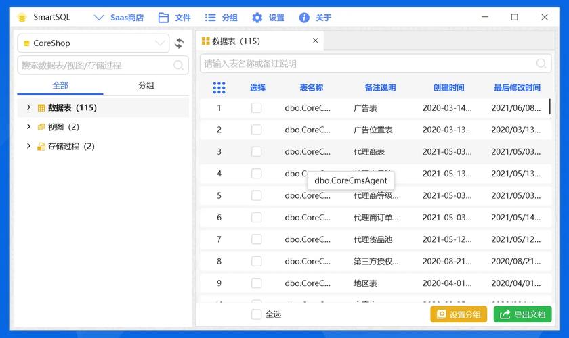Click the table icon next to 数据表 (115)

(41, 107)
